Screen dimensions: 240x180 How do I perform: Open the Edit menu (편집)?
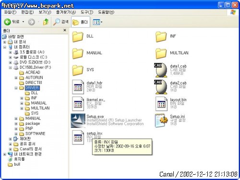(x=27, y=12)
